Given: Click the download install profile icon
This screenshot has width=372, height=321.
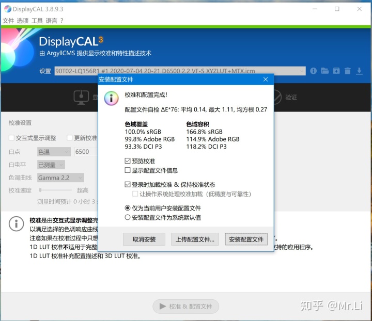Looking at the screenshot, I should coord(359,71).
